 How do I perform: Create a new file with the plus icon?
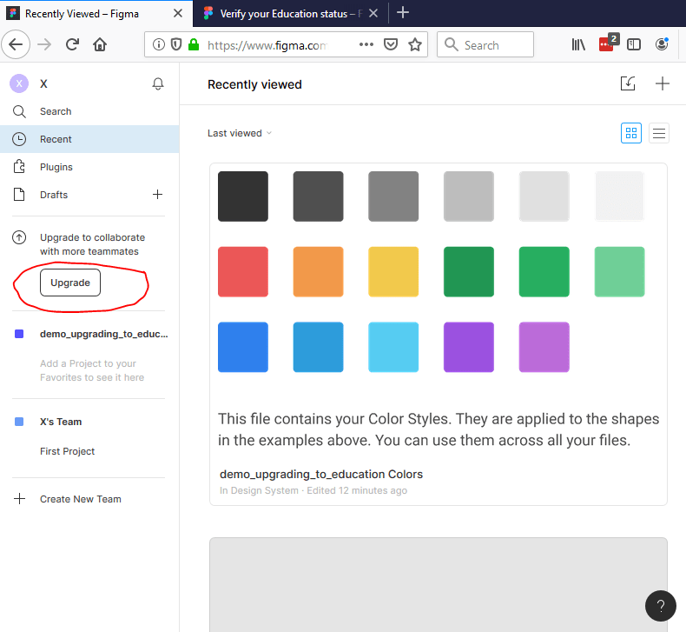tap(663, 83)
